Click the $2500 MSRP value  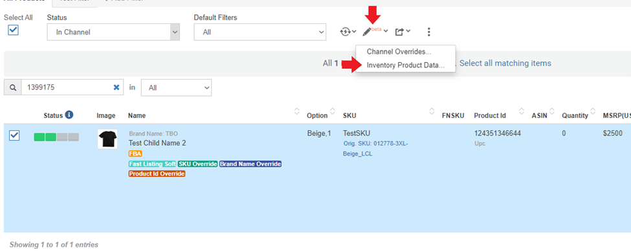tap(612, 133)
